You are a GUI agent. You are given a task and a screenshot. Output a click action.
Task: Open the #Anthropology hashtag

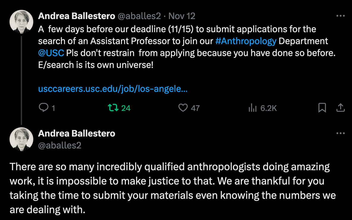[x=246, y=41]
